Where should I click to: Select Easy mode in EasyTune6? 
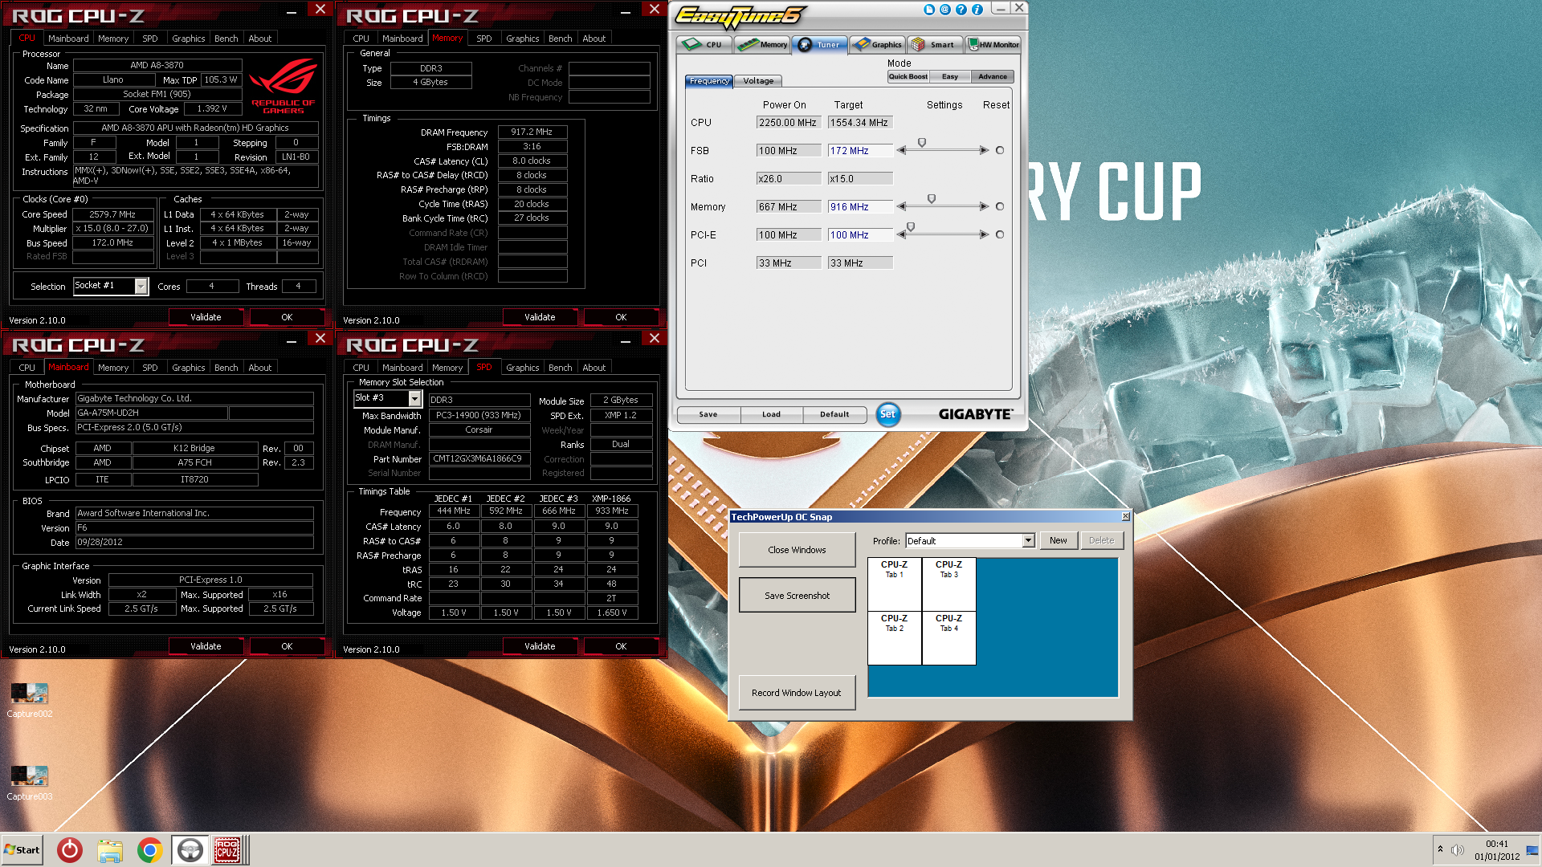coord(950,77)
